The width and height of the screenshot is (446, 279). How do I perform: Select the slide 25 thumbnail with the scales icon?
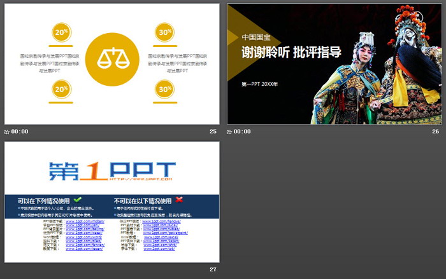(111, 64)
